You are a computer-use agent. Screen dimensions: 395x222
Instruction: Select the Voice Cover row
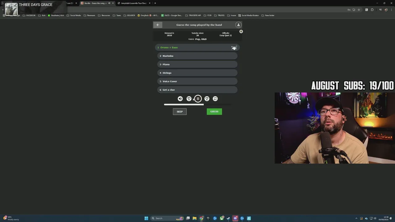(197, 81)
